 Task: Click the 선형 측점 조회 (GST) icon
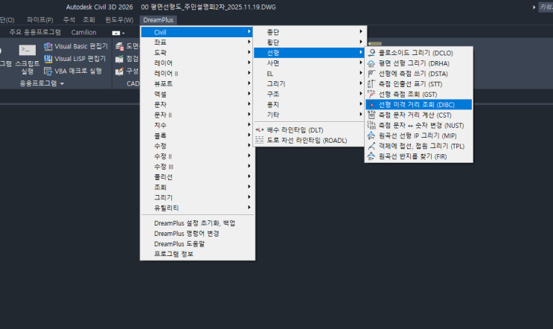click(x=371, y=94)
